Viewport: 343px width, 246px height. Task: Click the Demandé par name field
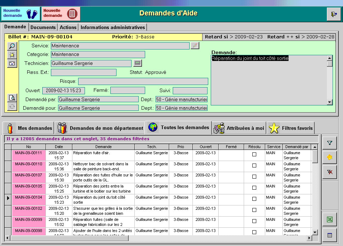[x=98, y=99]
